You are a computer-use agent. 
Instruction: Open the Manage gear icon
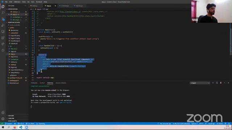(3, 119)
